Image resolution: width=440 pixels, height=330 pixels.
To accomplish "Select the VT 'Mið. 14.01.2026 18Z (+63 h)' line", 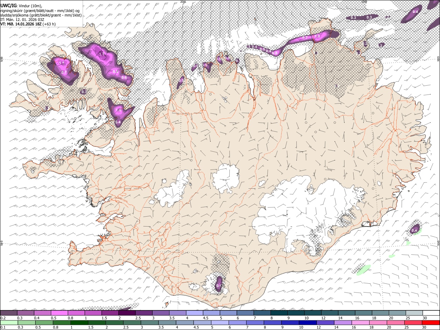I will click(x=28, y=24).
